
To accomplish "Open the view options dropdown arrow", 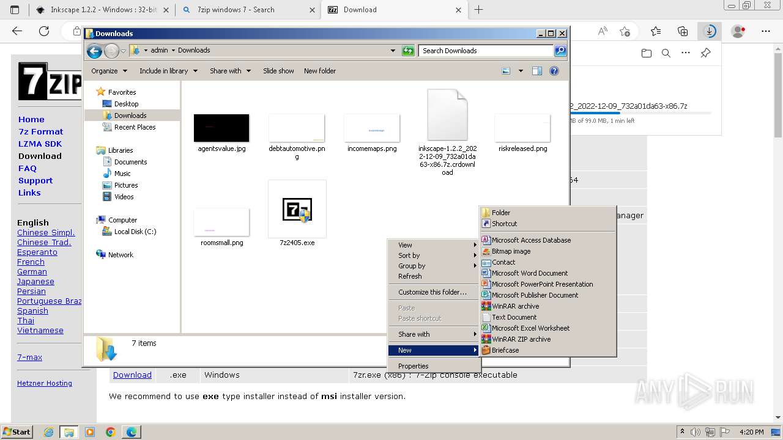I will pos(521,71).
